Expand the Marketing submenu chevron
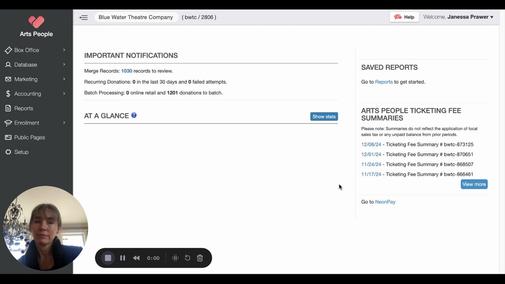Screen dimensions: 505x284 pyautogui.click(x=64, y=79)
